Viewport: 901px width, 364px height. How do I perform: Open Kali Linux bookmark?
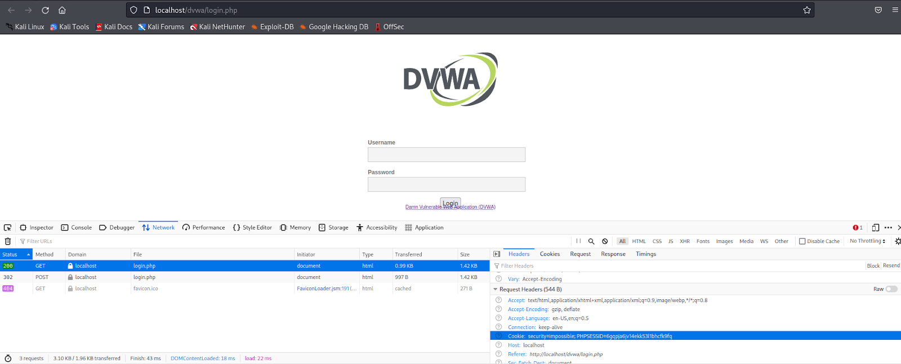tap(25, 27)
